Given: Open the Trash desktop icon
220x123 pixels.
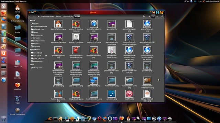Looking at the screenshot, I should (x=18, y=99).
